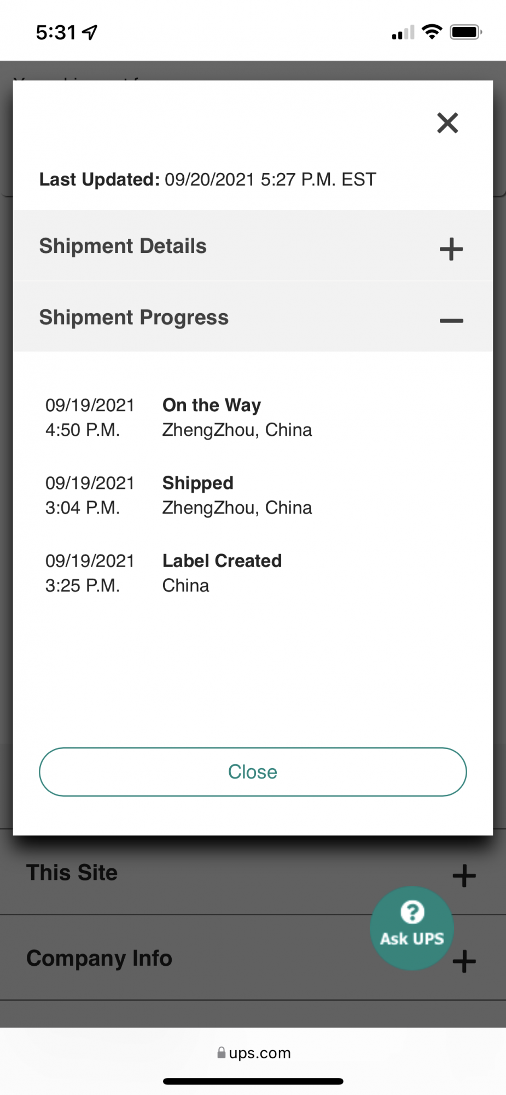Tap the Wi-Fi status icon
Viewport: 506px width, 1095px height.
tap(432, 32)
